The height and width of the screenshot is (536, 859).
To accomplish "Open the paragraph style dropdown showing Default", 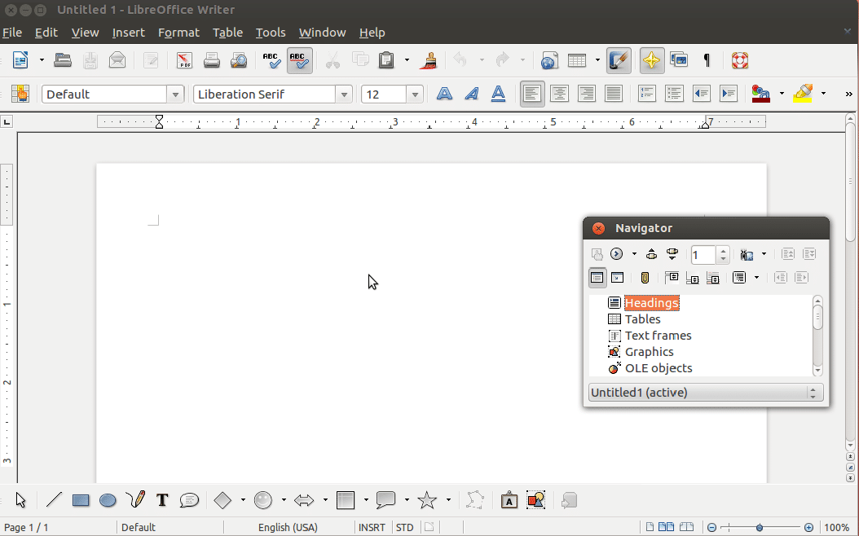I will (175, 94).
